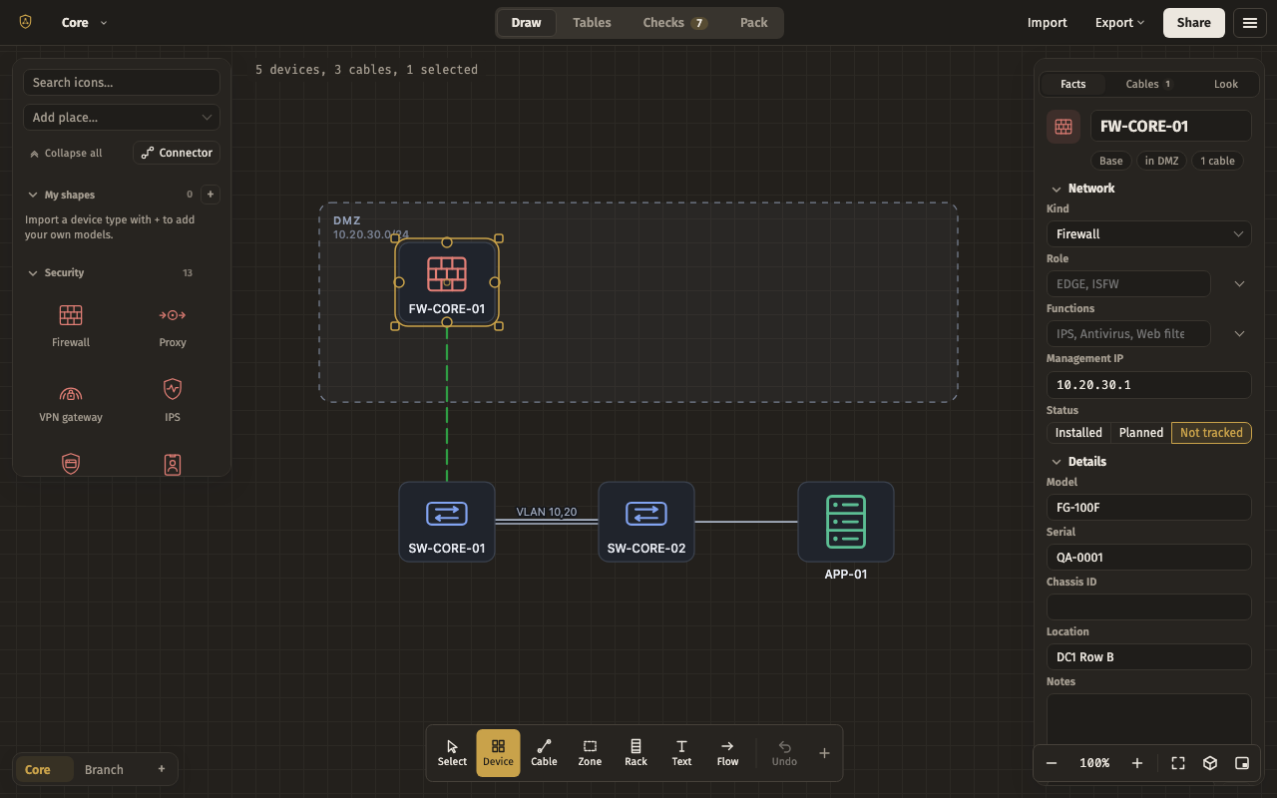The width and height of the screenshot is (1277, 798).
Task: Switch to the Cables tab
Action: (1148, 84)
